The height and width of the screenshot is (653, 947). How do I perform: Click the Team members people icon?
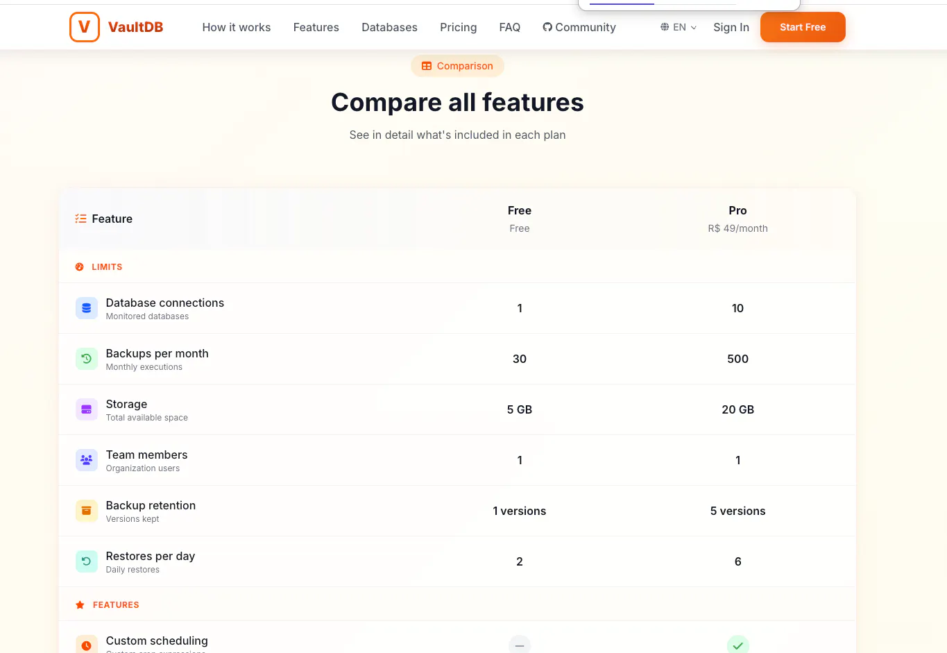pos(87,460)
